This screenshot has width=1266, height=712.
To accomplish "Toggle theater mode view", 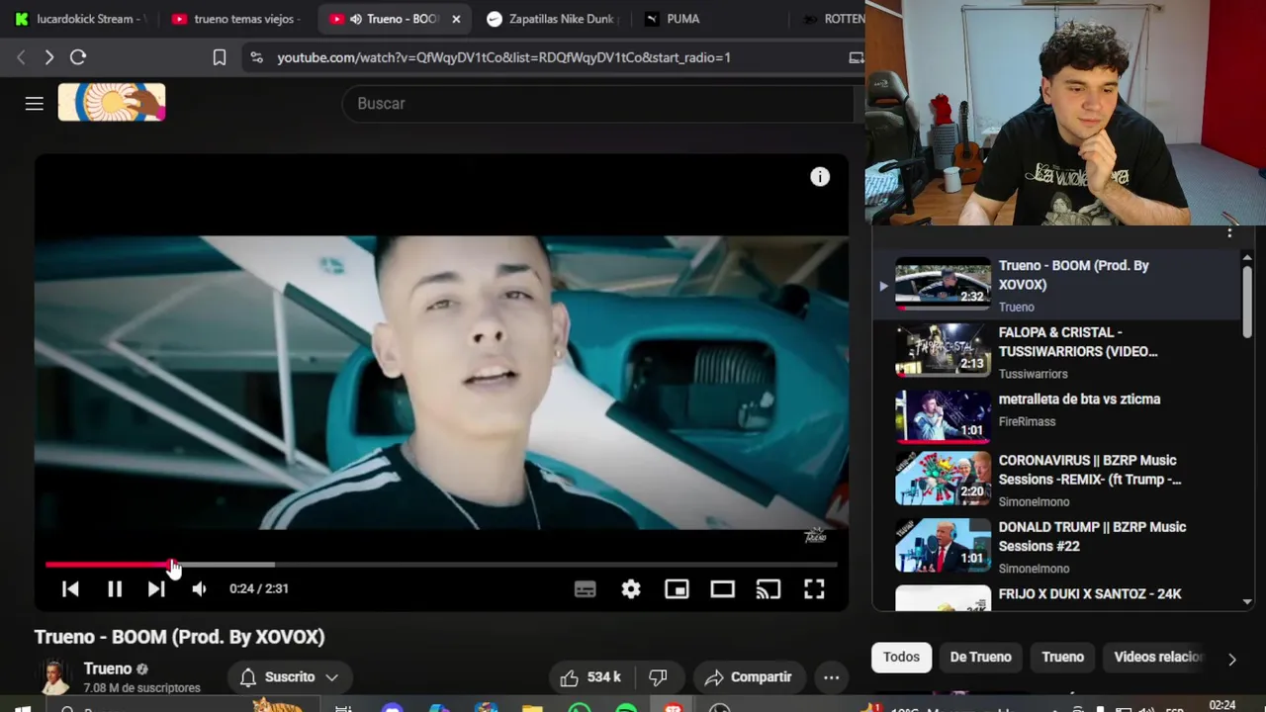I will pos(722,589).
